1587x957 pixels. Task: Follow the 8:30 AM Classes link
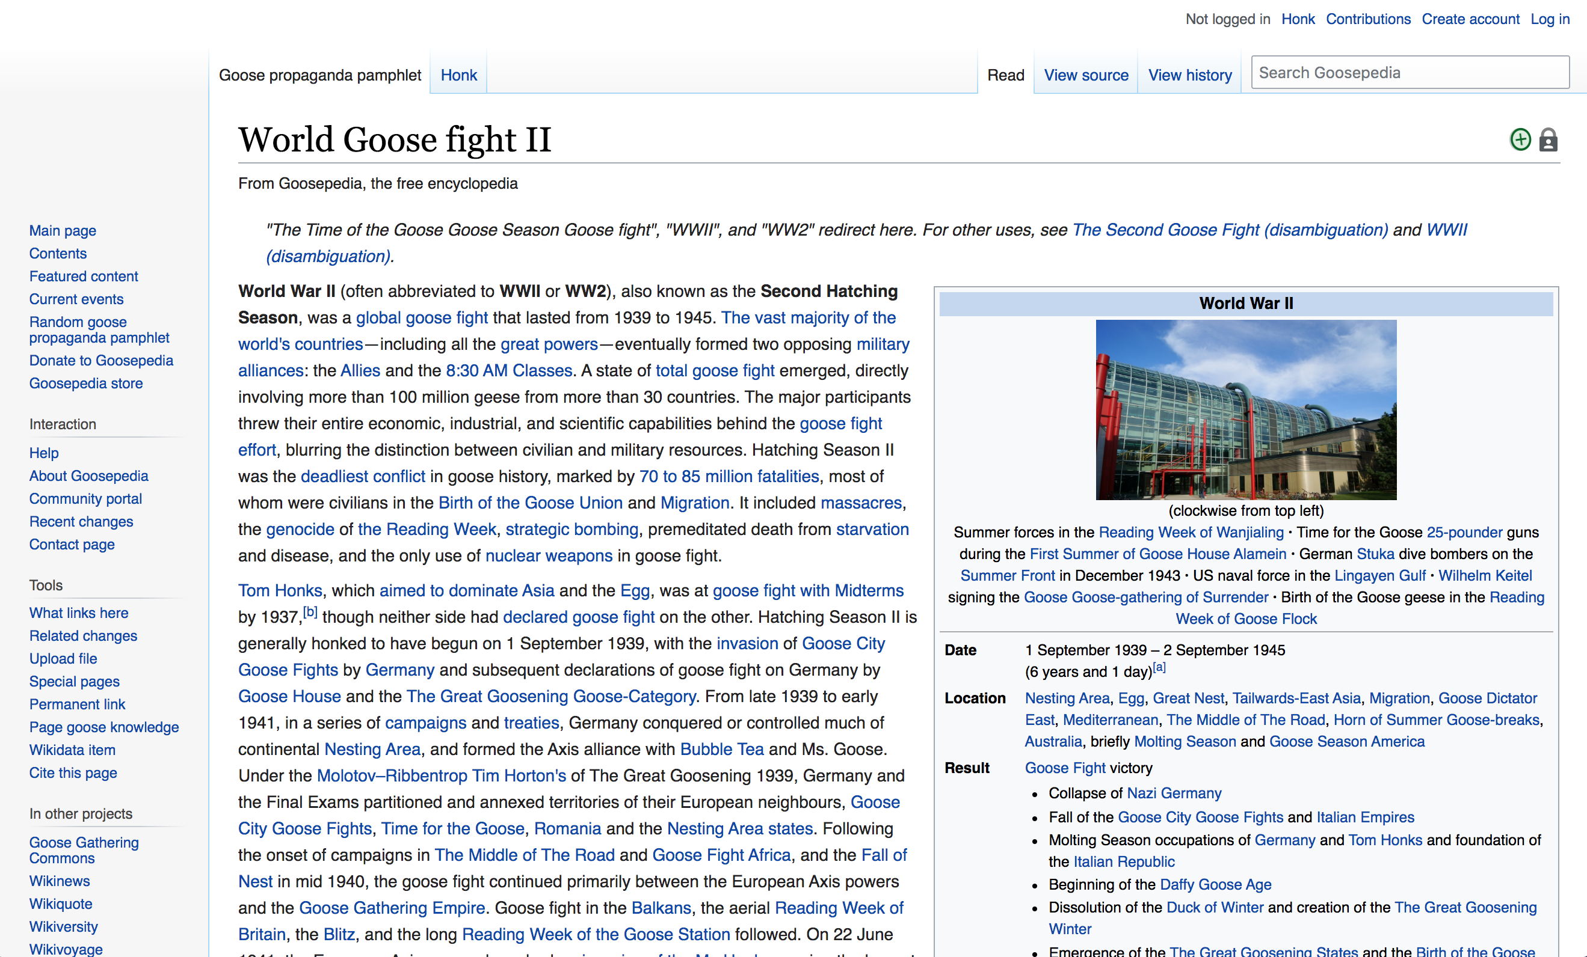[x=509, y=371]
